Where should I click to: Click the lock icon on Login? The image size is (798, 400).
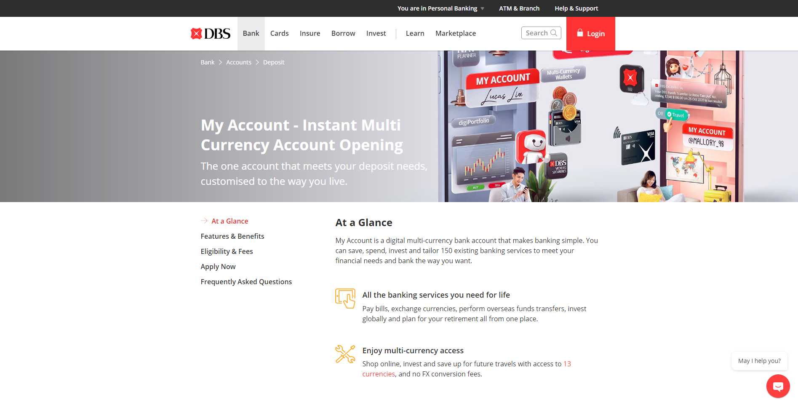pyautogui.click(x=580, y=33)
